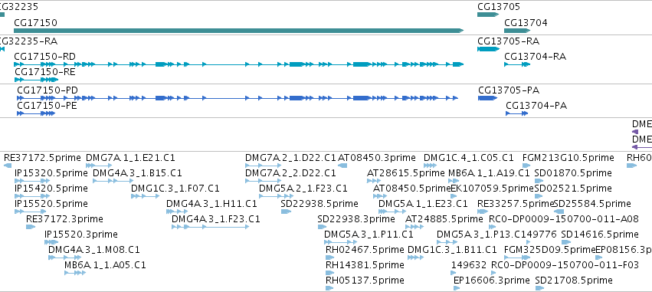Open the IP15520.3prime label
The width and height of the screenshot is (652, 292).
tap(81, 235)
